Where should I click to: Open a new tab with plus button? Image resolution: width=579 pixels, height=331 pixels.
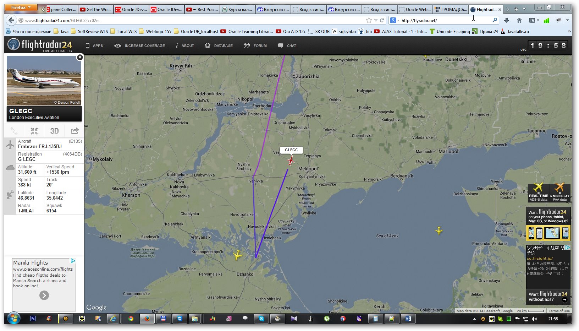516,9
